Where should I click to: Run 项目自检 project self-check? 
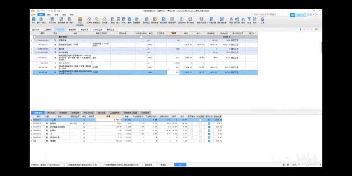[x=52, y=20]
